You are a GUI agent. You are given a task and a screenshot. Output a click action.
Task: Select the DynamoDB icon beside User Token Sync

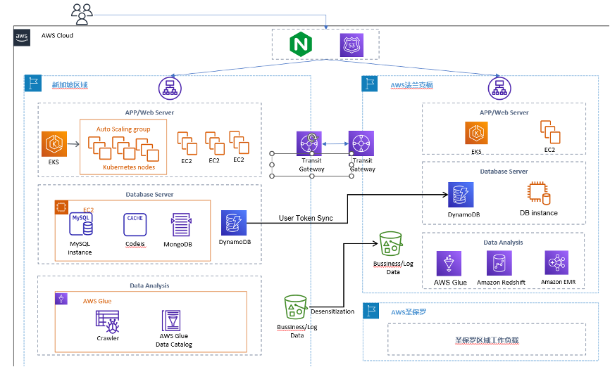(233, 223)
